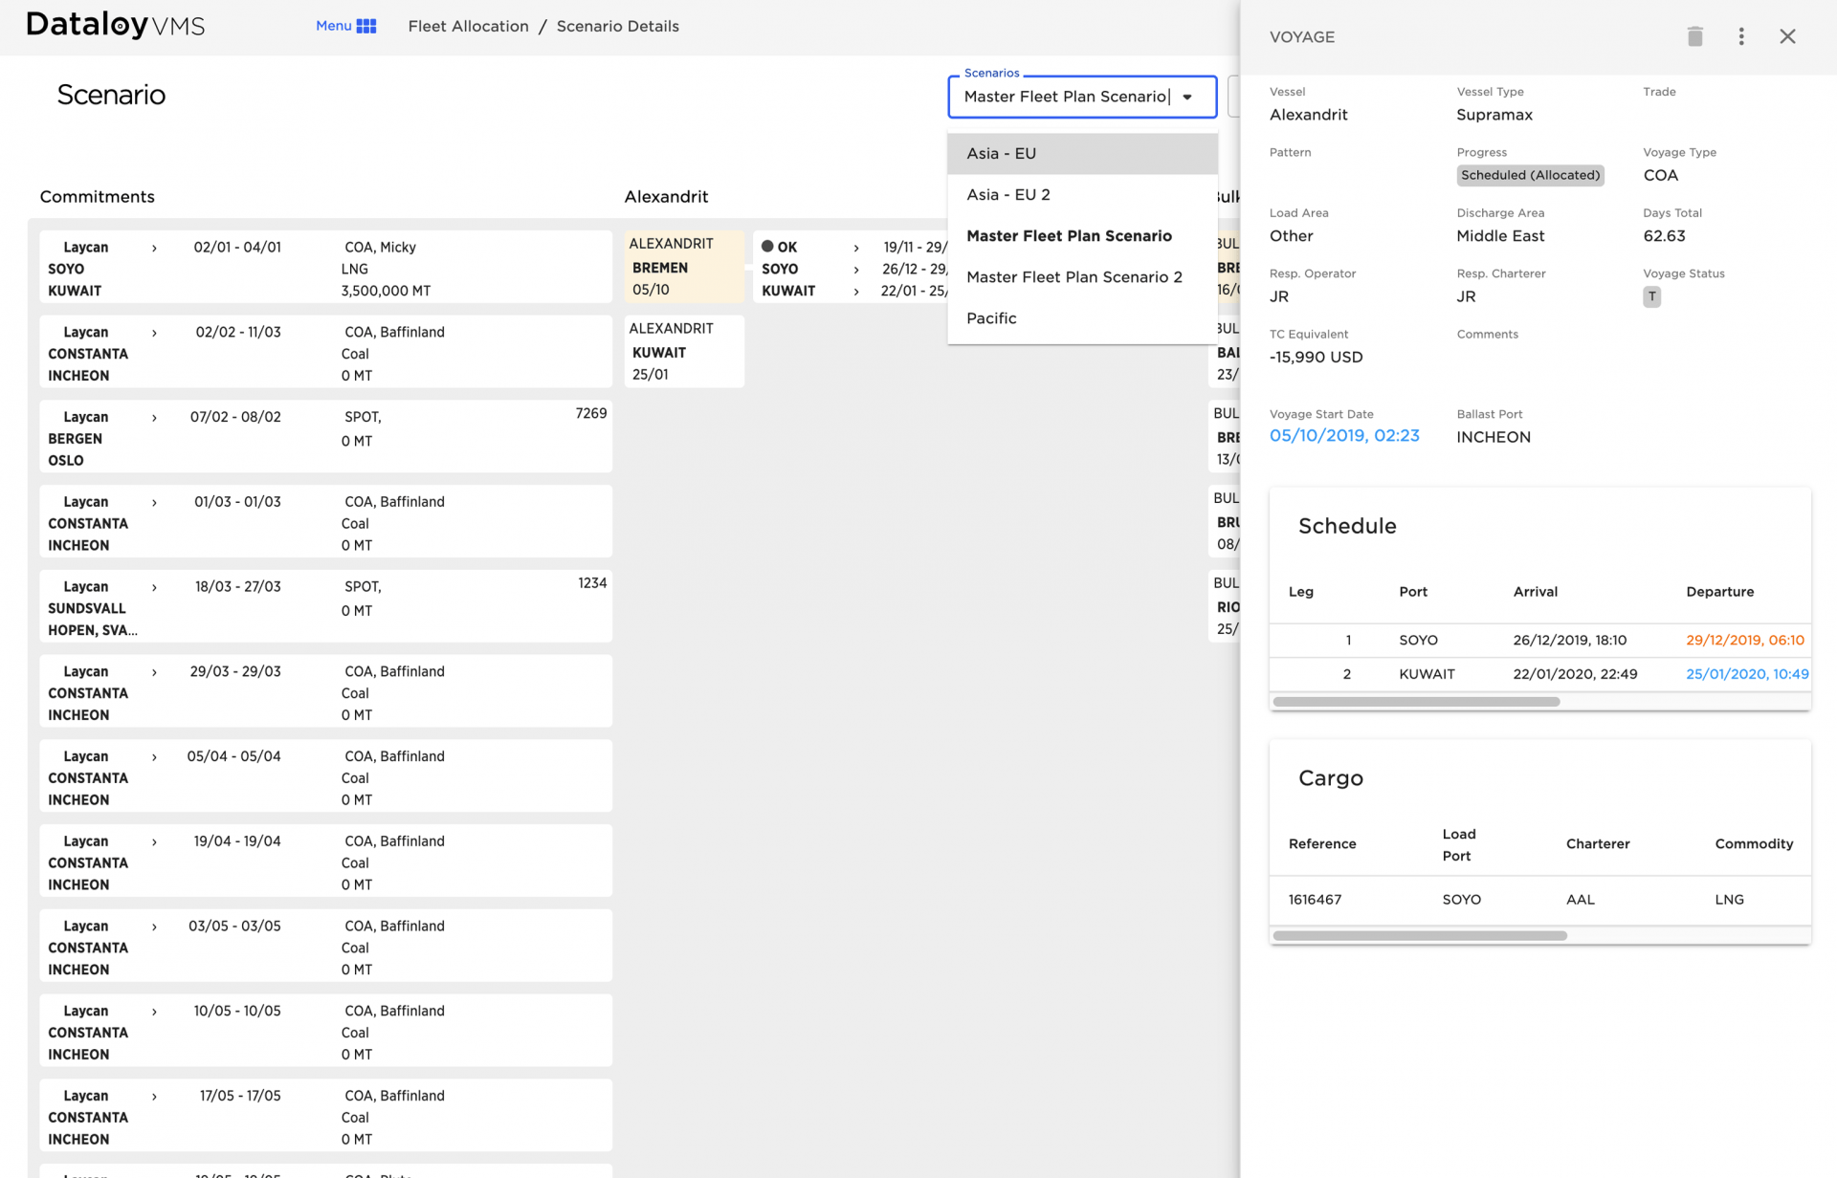Go to Fleet Allocation breadcrumb

click(x=468, y=26)
